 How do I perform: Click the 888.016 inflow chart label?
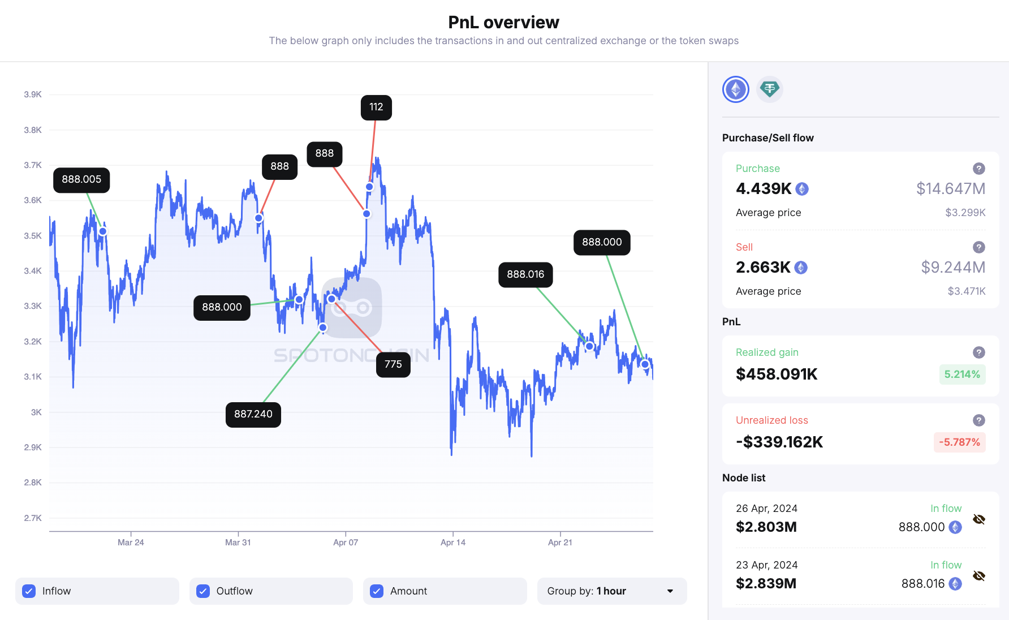[x=525, y=274]
